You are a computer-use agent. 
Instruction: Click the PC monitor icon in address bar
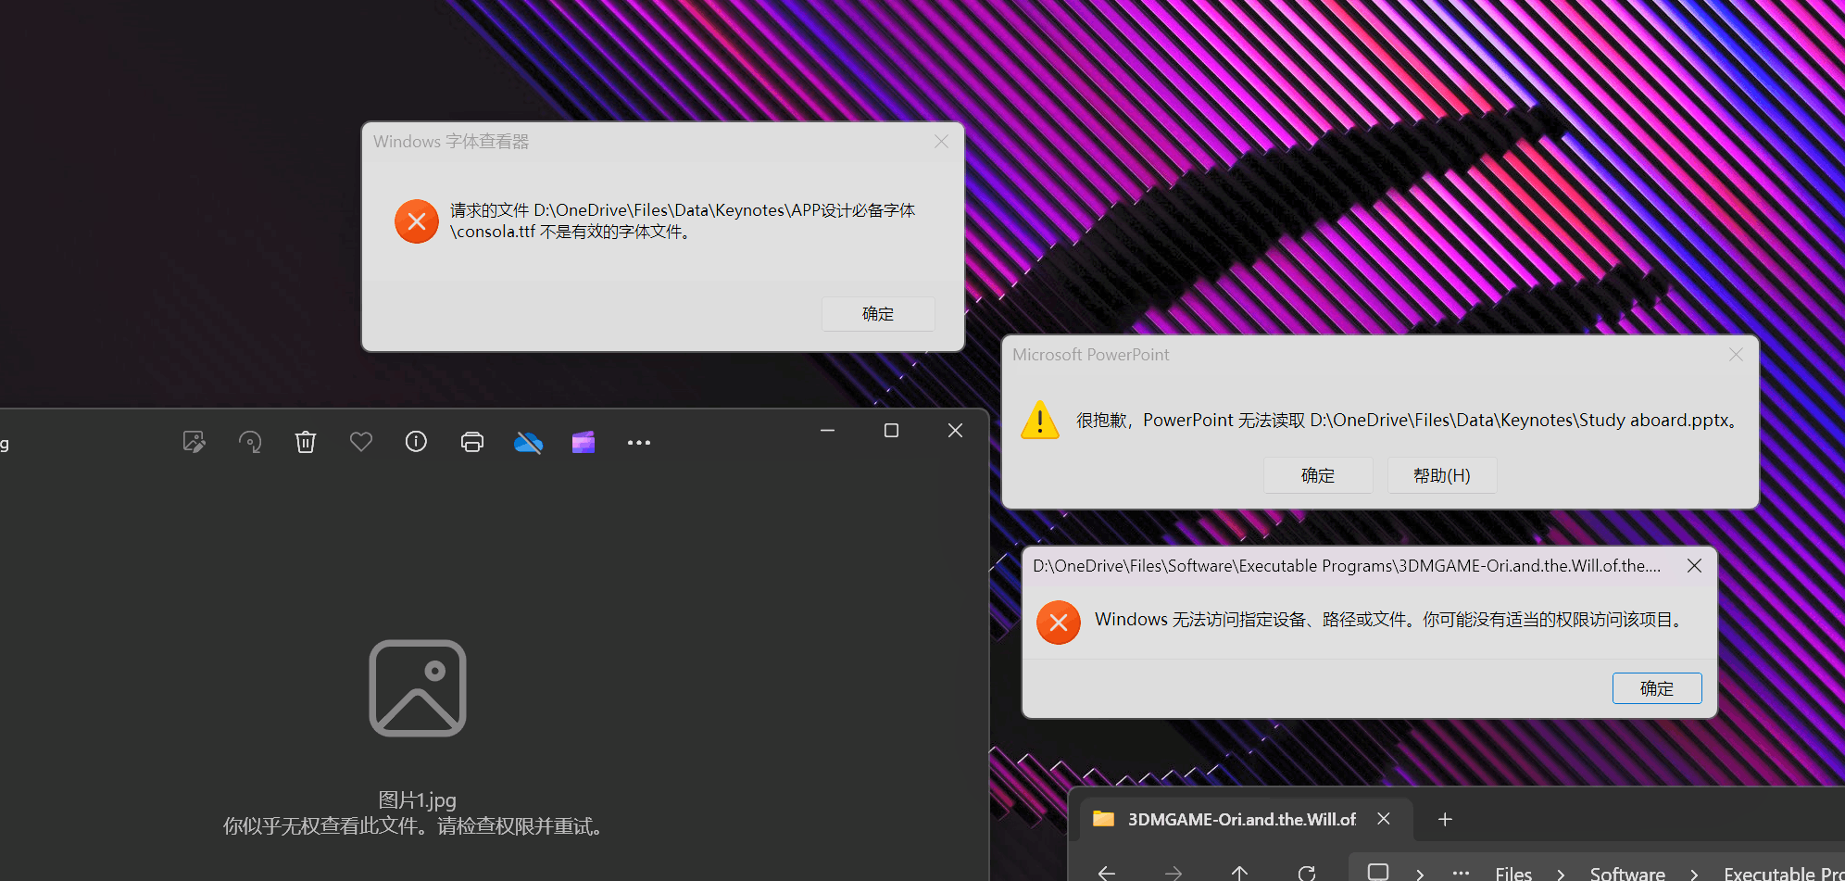pos(1378,872)
